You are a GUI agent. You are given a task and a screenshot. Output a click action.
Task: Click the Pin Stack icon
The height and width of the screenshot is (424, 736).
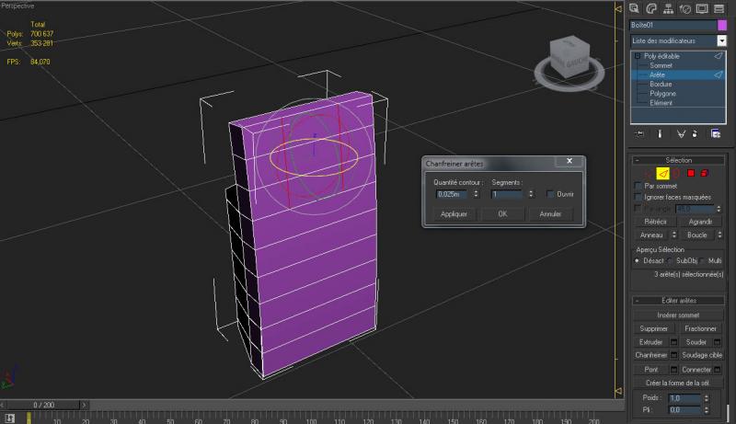coord(638,133)
